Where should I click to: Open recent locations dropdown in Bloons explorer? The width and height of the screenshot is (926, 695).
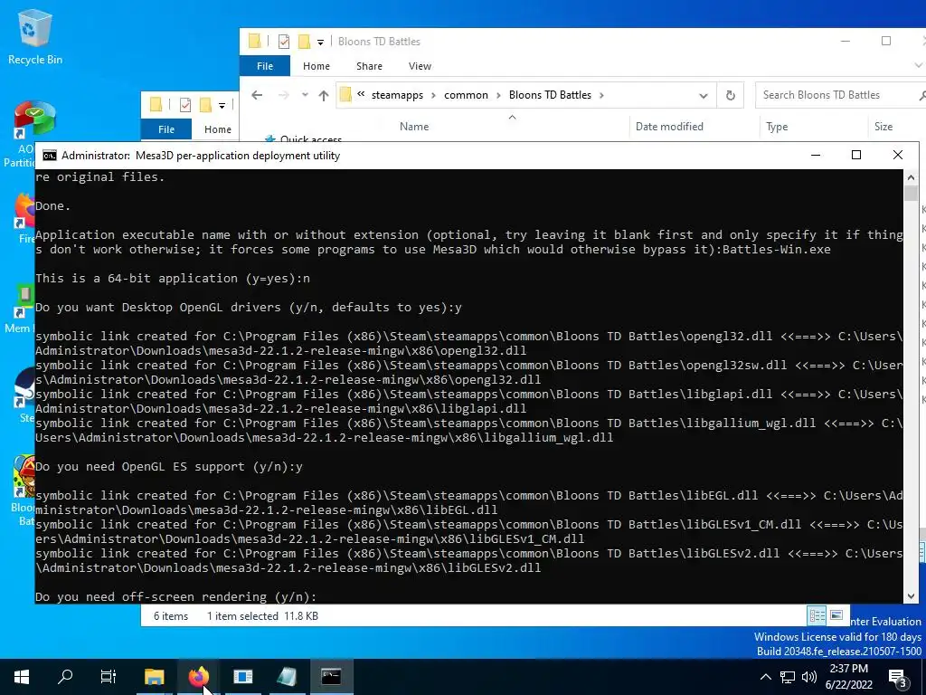click(x=305, y=95)
